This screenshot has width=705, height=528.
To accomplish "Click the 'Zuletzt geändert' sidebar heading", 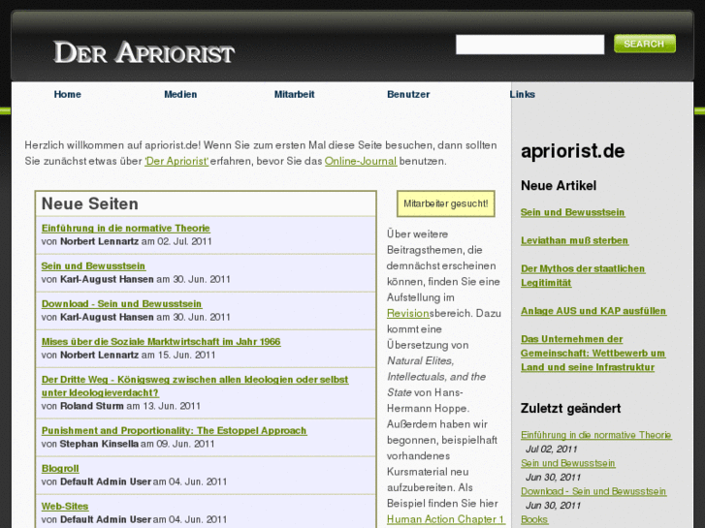I will 570,408.
